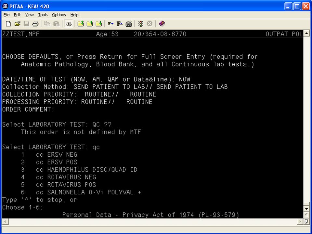Maximize the PITAA - KEA! 420 window

[297, 6]
